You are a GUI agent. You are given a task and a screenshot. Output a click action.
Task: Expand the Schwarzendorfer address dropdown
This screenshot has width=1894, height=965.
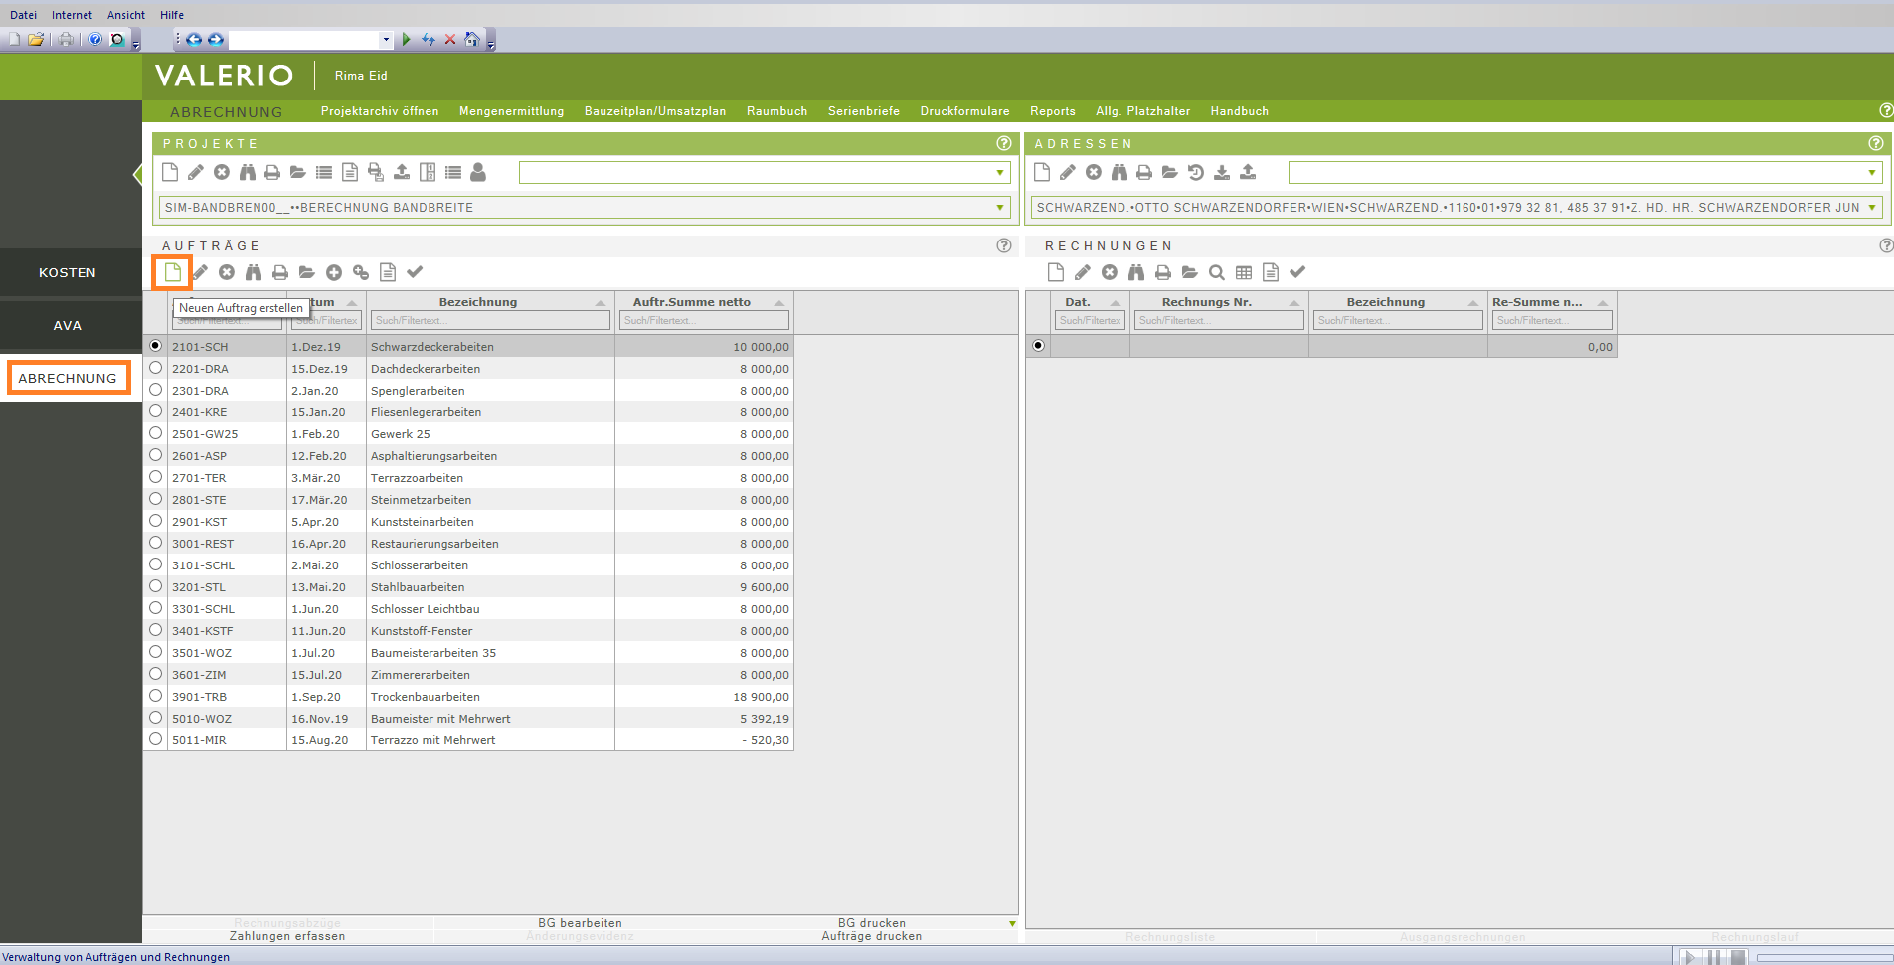1872,208
